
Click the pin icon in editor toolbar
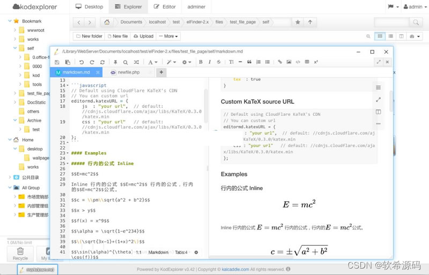tap(115, 62)
